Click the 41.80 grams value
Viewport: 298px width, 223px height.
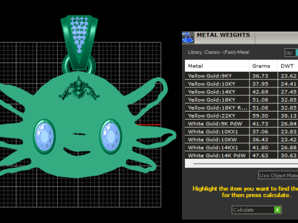pos(260,147)
